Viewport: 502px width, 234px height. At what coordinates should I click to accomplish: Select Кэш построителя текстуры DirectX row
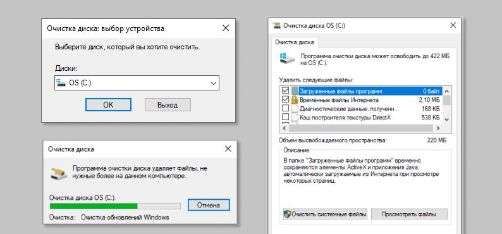(x=361, y=117)
